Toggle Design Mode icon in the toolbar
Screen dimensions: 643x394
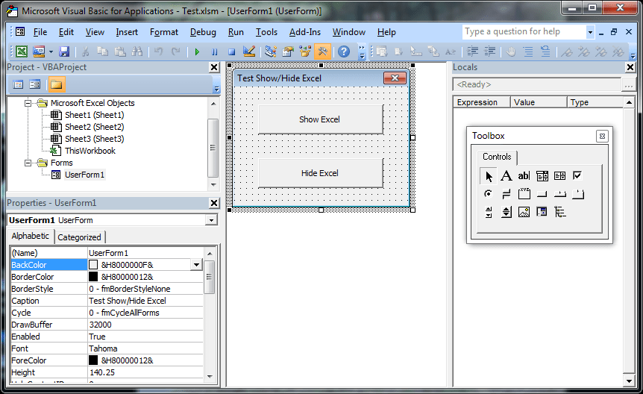249,51
